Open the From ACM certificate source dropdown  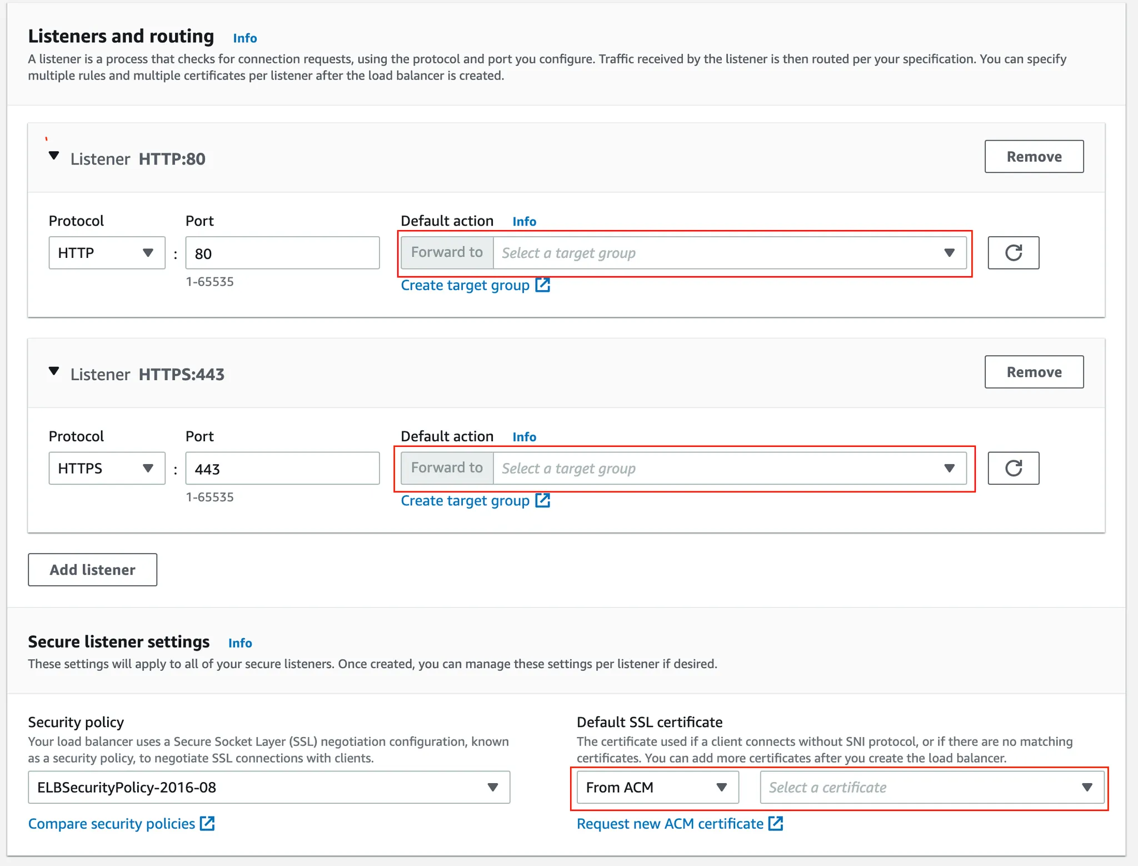pos(657,787)
